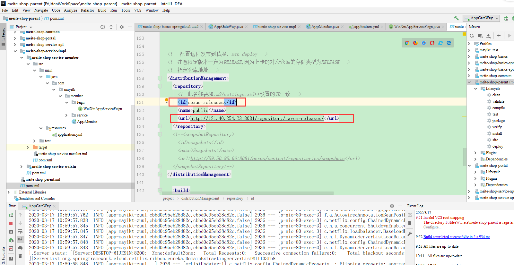Rerun AppGateWay in Run panel
Image resolution: width=514 pixels, height=265 pixels.
tap(11, 215)
